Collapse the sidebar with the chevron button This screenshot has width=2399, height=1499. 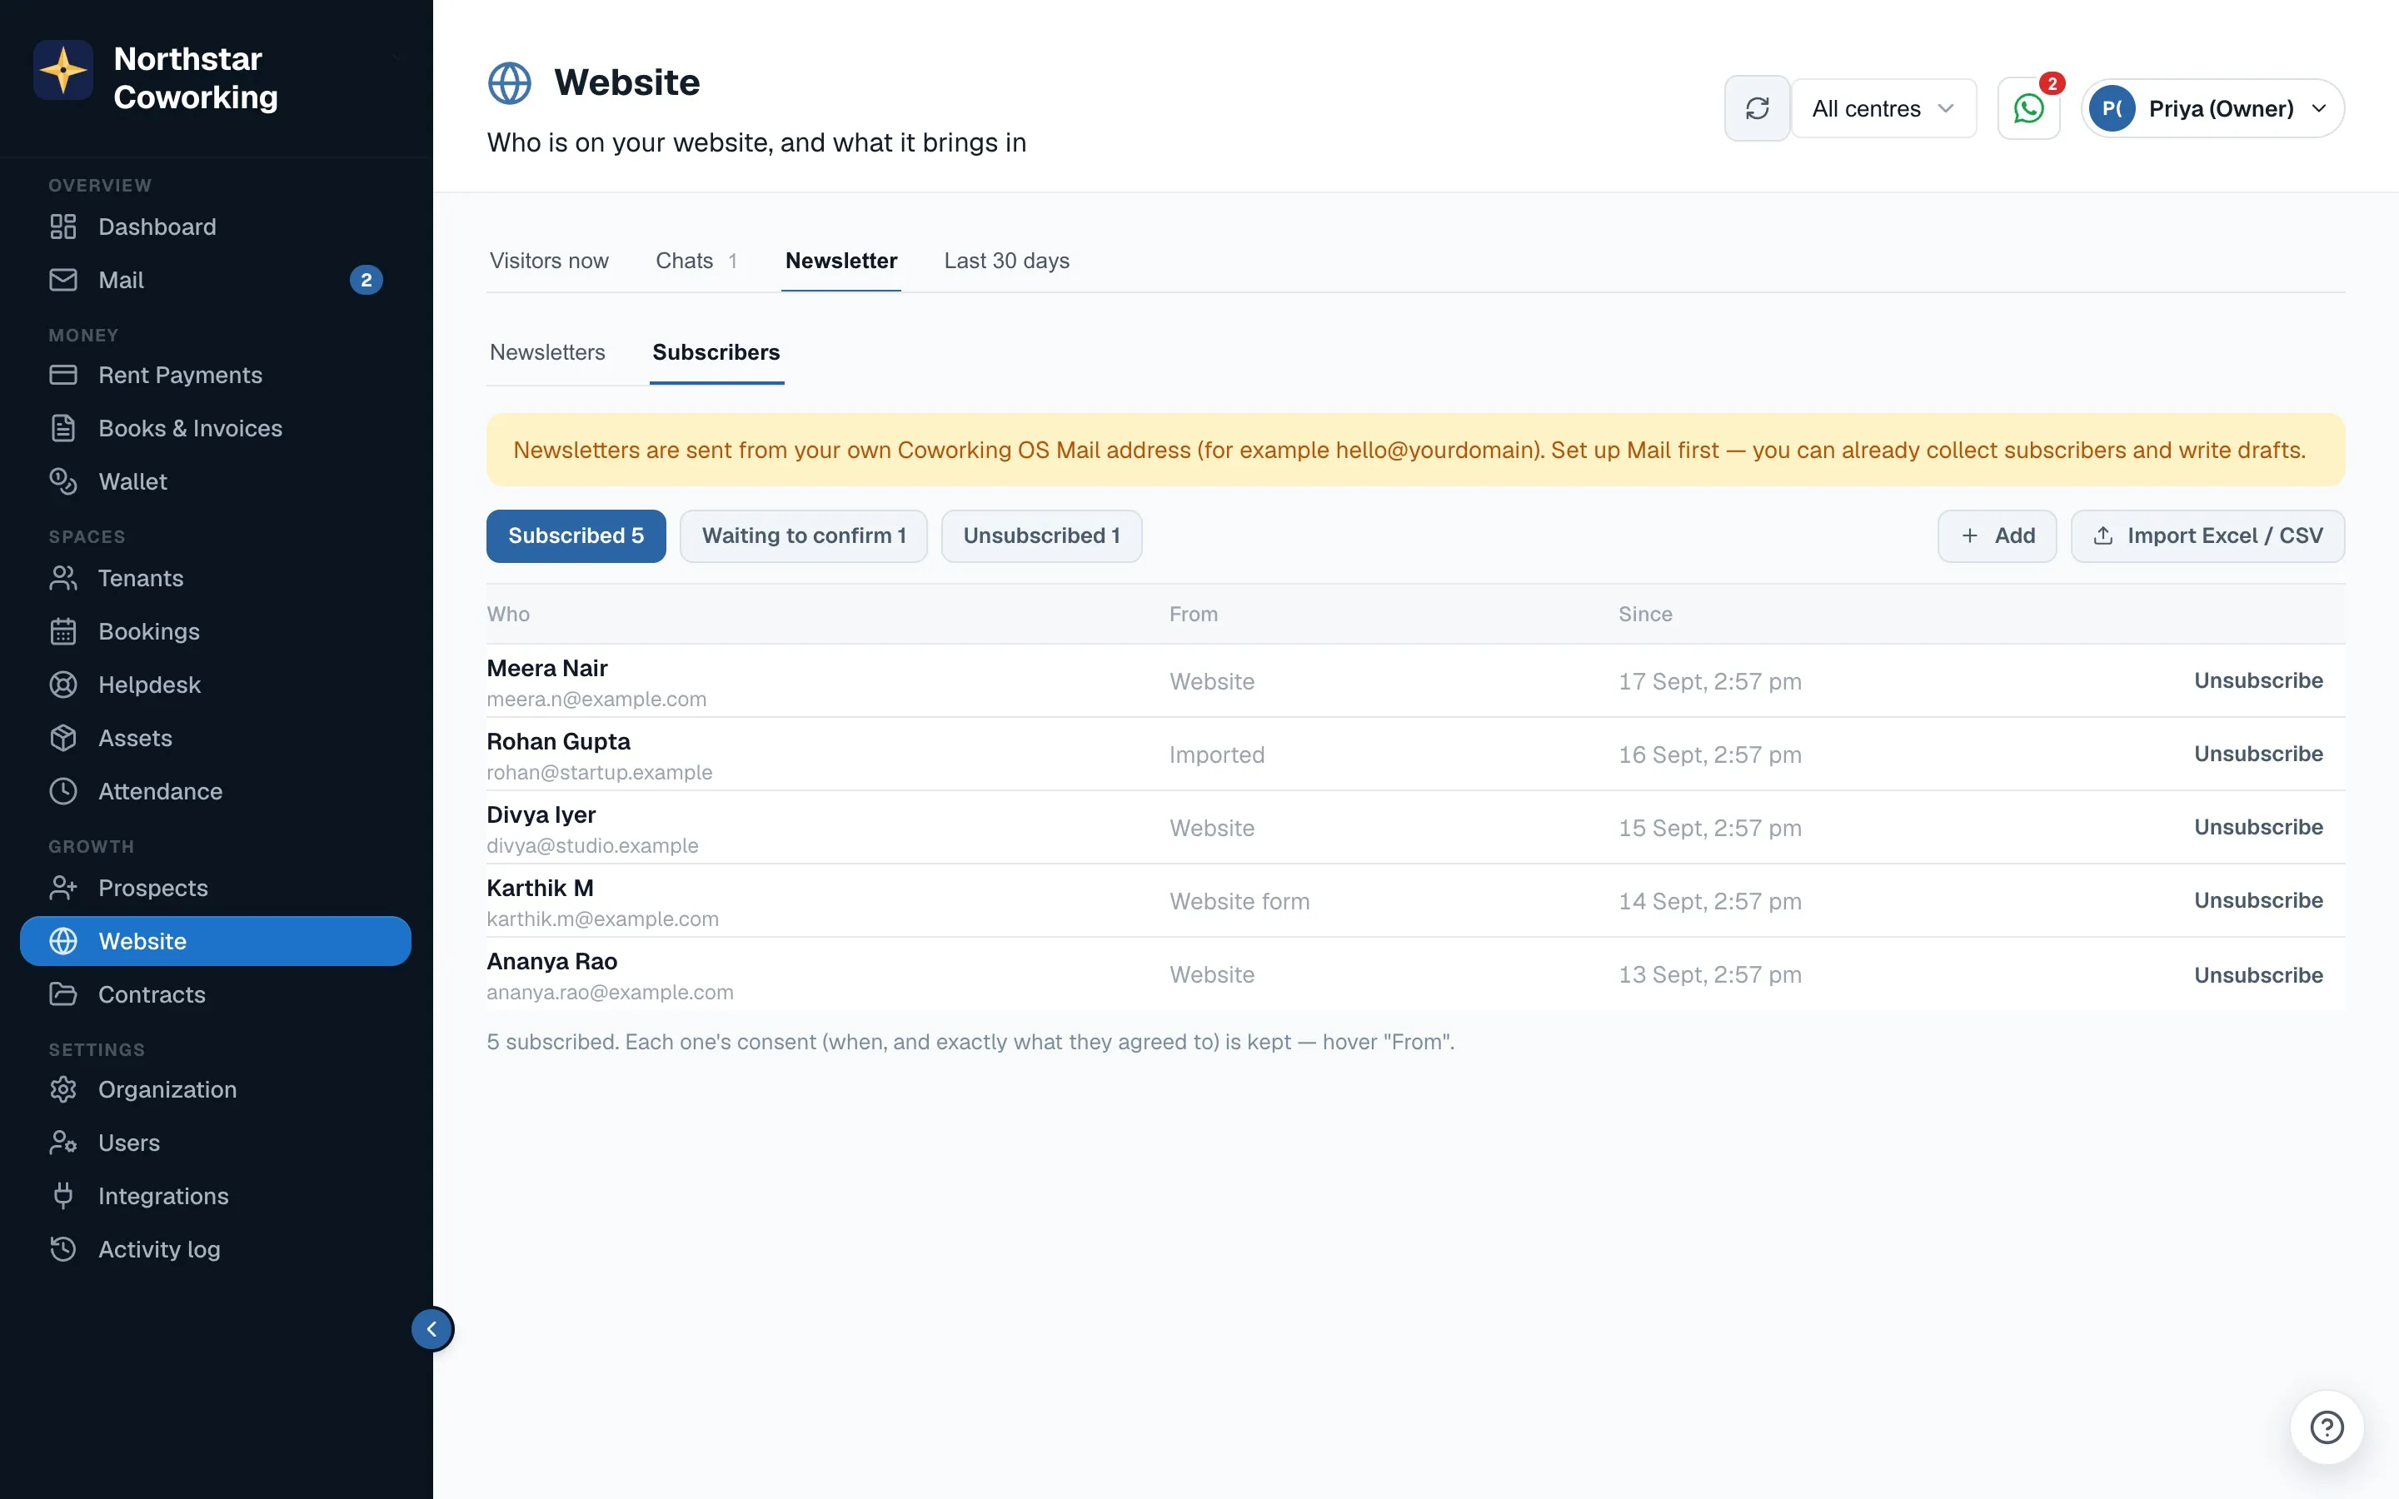click(x=432, y=1329)
